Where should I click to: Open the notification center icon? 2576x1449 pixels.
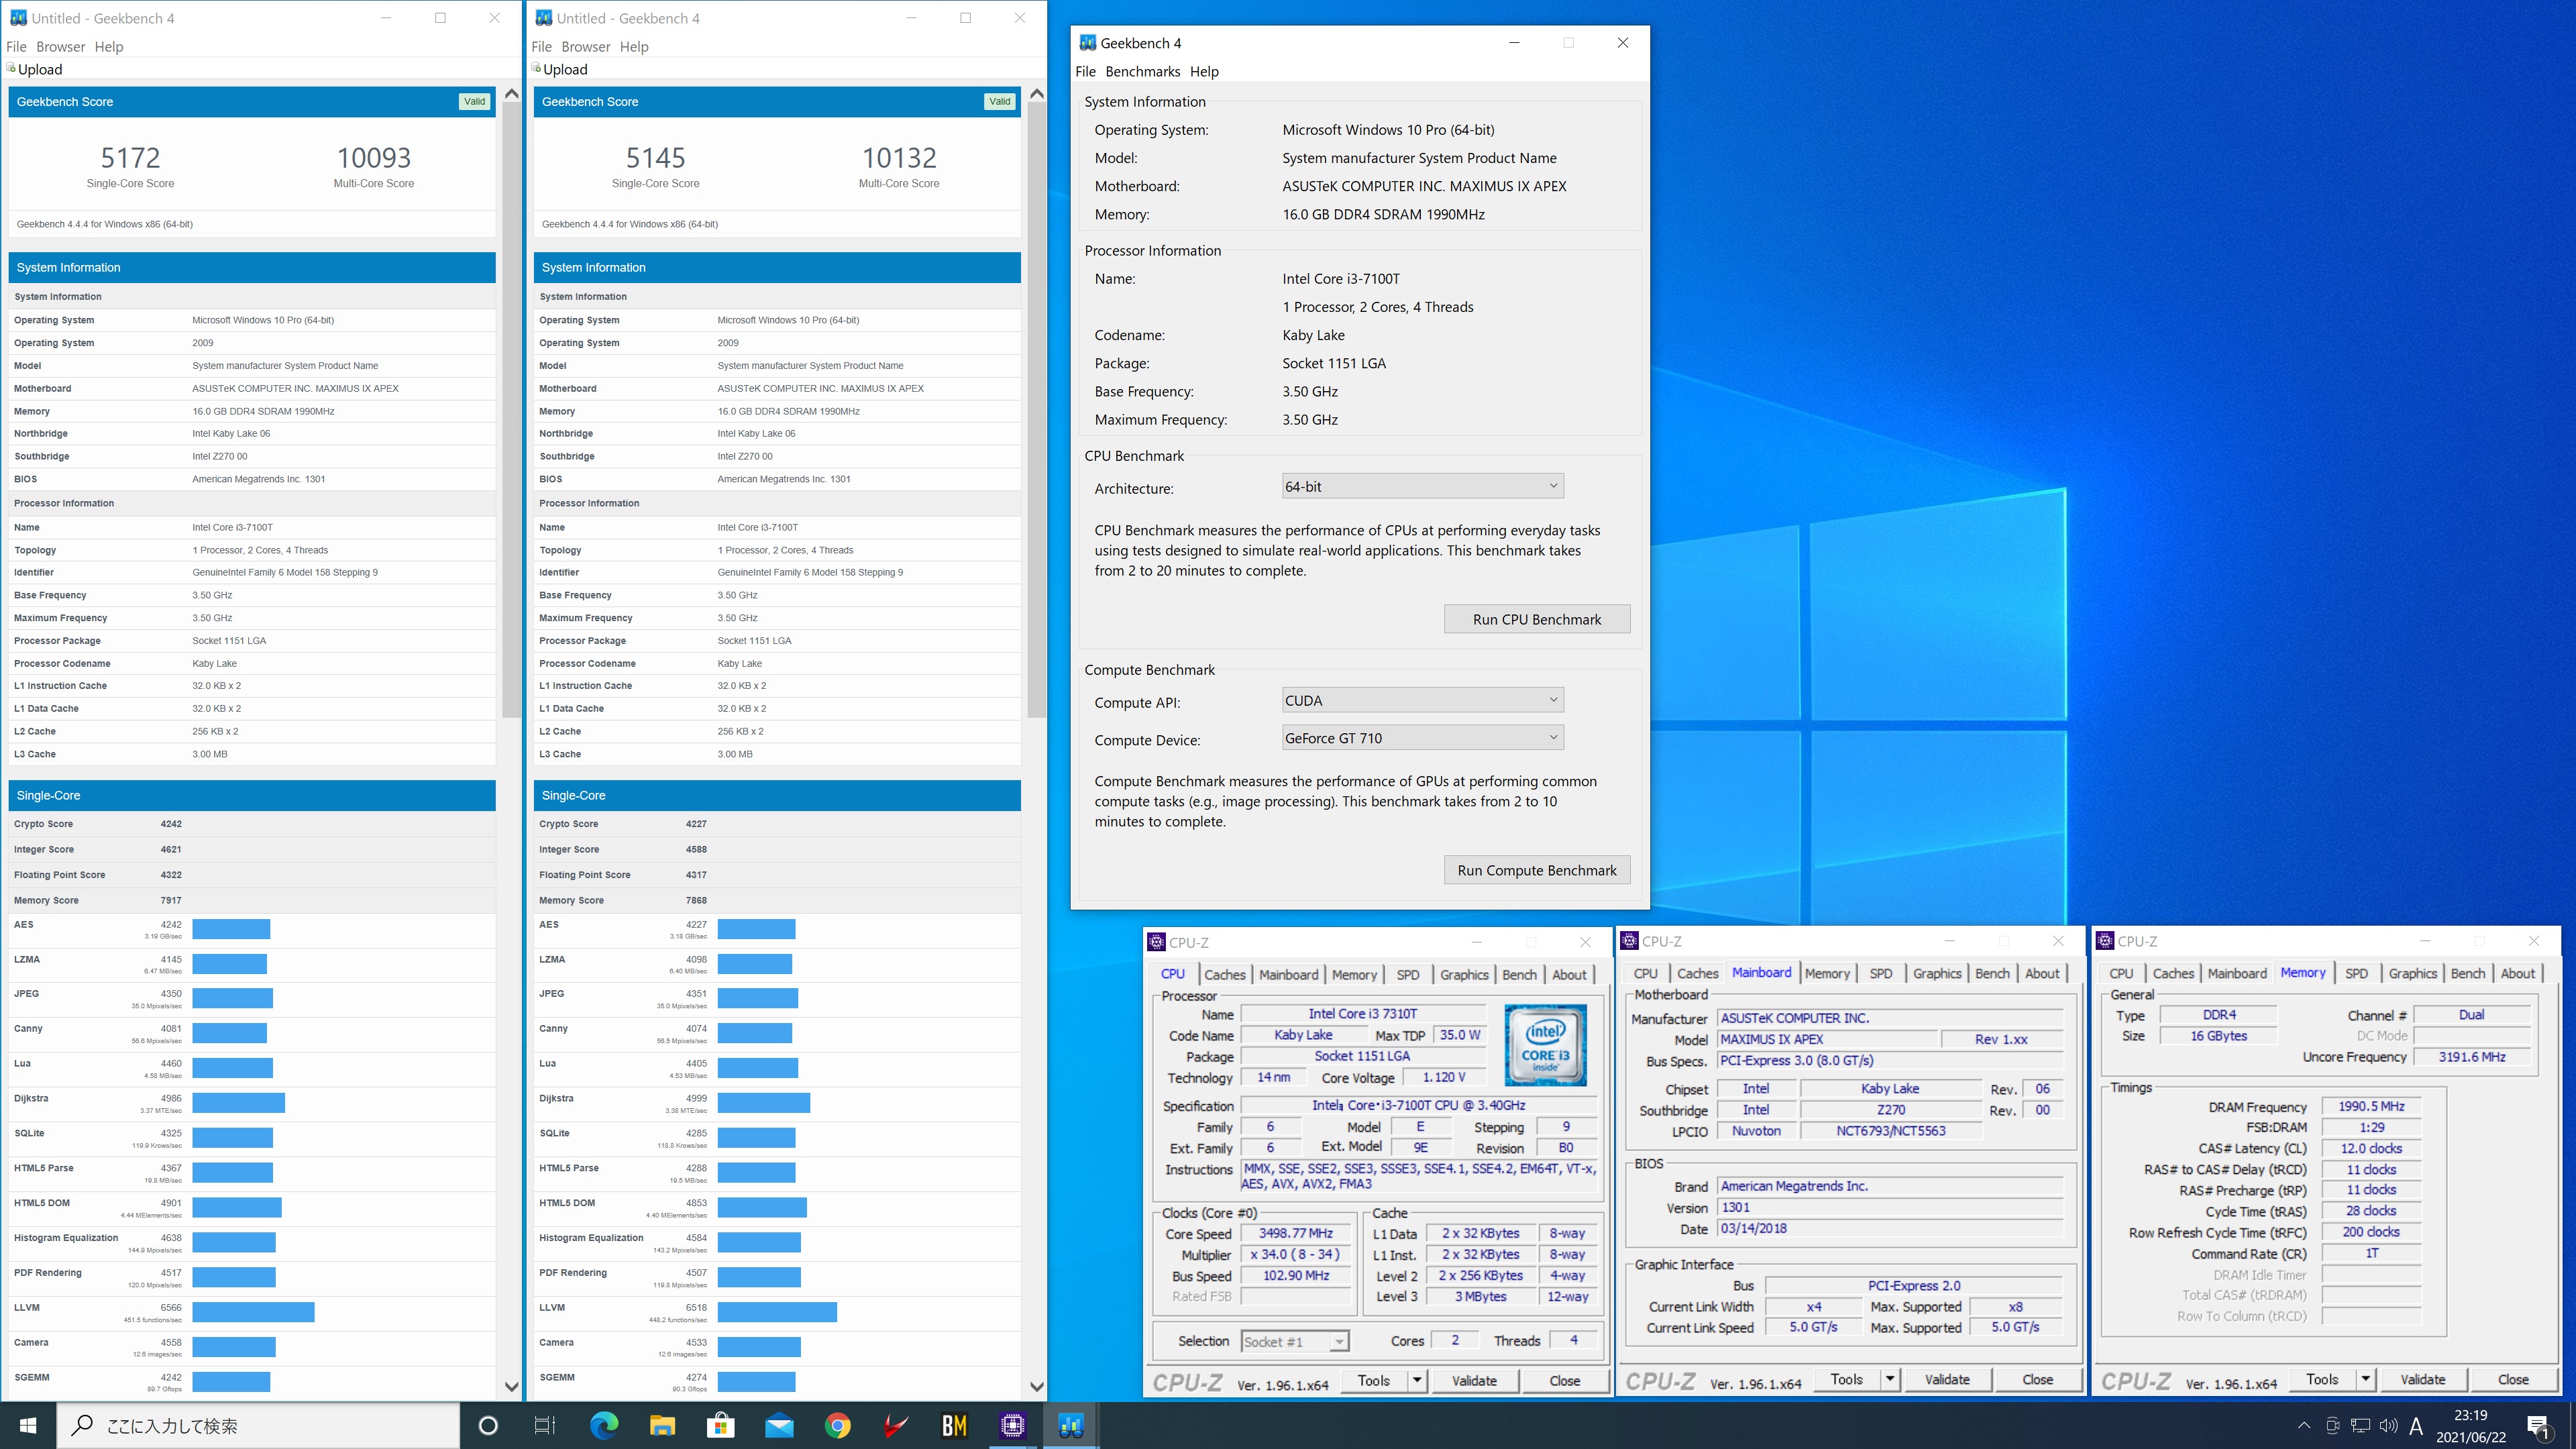click(x=2538, y=1426)
